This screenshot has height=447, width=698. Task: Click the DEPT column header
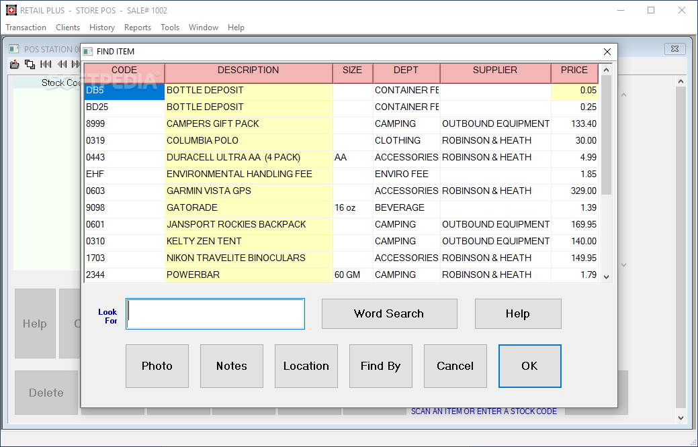406,73
